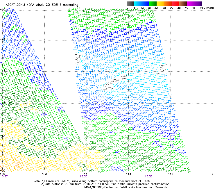Click longitude label '114'

click(x=128, y=174)
